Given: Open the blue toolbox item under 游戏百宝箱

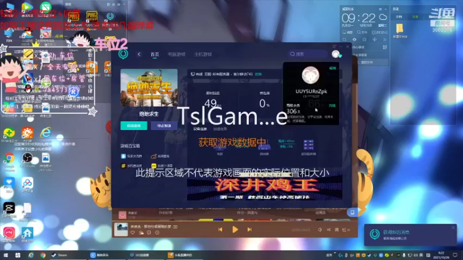Looking at the screenshot, I should (x=131, y=156).
